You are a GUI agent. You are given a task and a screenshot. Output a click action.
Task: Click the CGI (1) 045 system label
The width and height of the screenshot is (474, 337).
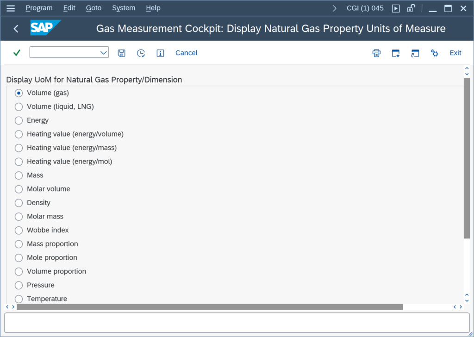coord(365,8)
